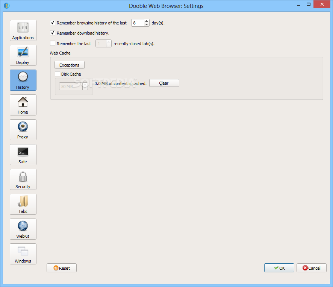Click the 50 MiB cache size field
The height and width of the screenshot is (287, 333).
pos(71,86)
